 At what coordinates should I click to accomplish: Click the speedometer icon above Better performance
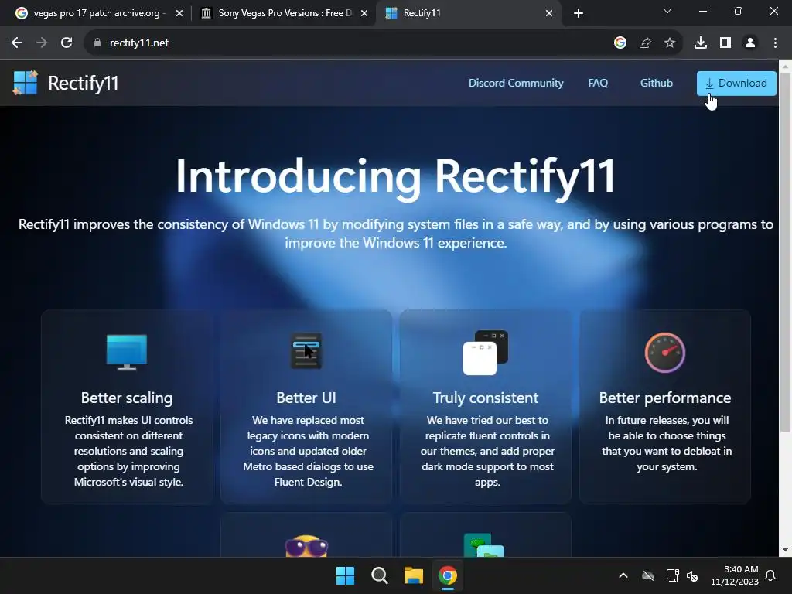click(x=664, y=352)
